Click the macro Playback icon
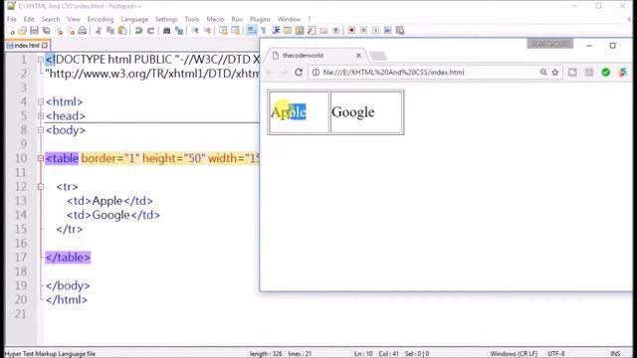This screenshot has height=358, width=637. 376,31
